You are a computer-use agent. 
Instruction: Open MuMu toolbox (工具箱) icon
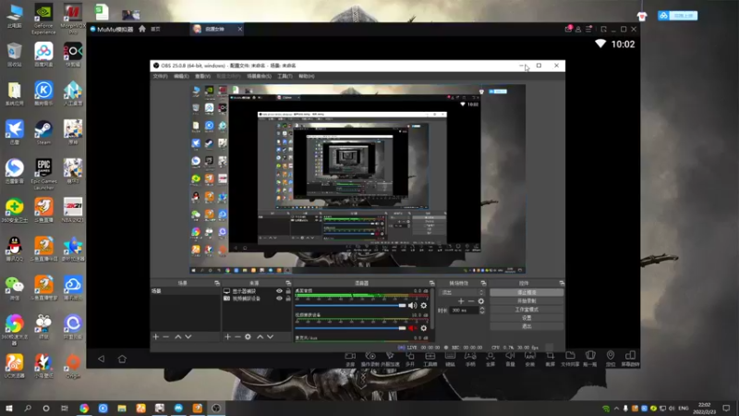430,359
